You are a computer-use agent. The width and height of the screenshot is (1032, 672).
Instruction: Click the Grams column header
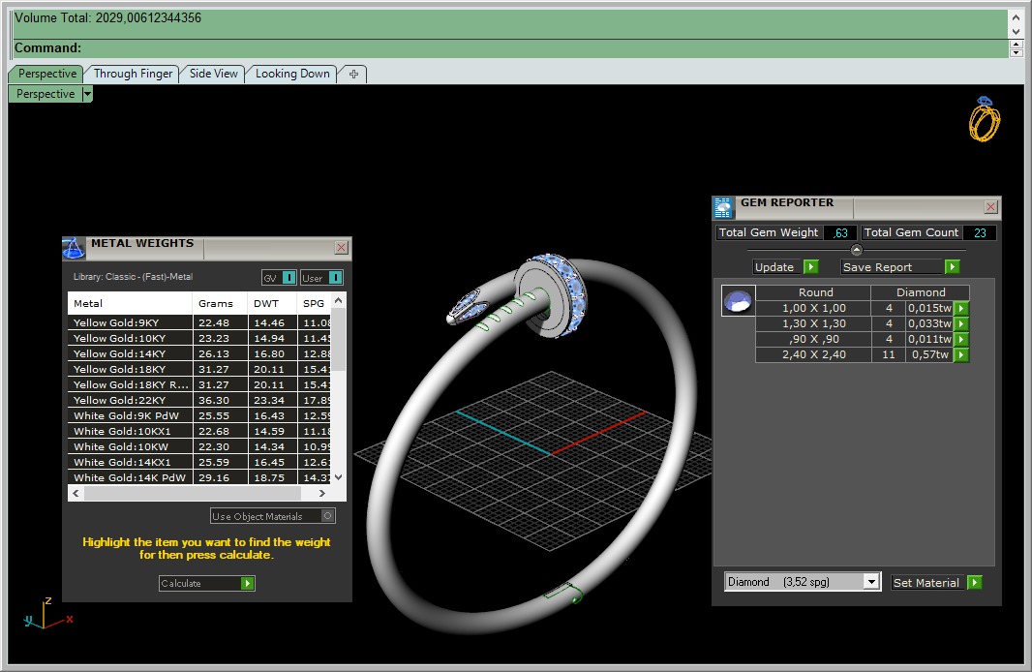pos(220,303)
